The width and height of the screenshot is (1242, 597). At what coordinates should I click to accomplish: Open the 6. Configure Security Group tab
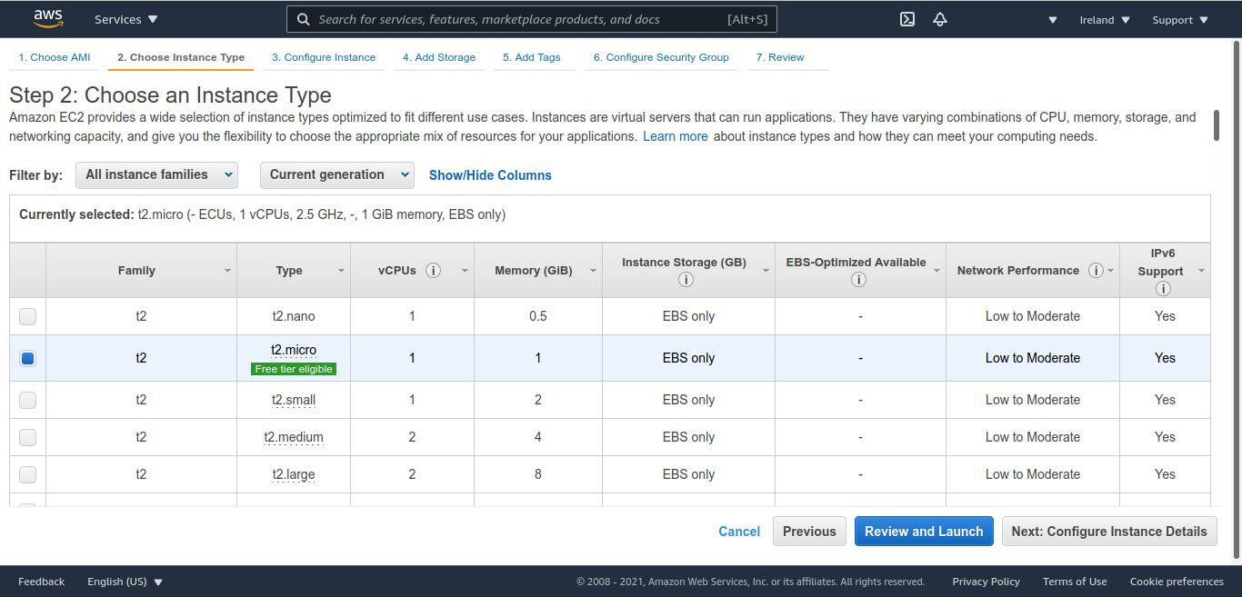661,57
